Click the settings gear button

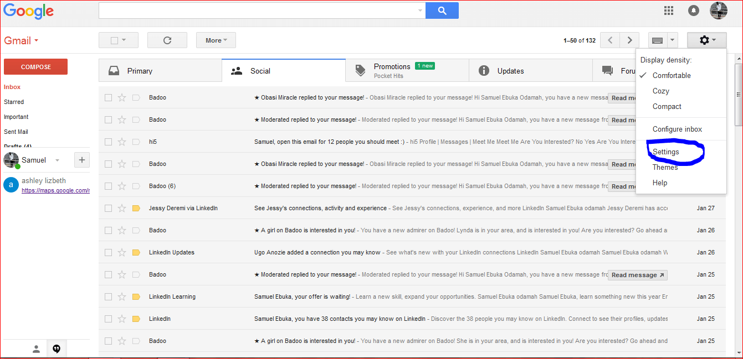pyautogui.click(x=707, y=40)
